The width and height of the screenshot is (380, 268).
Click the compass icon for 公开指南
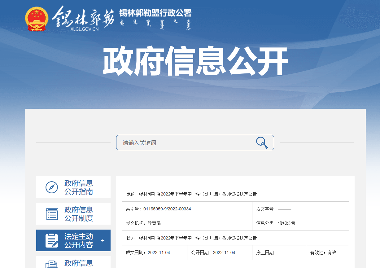(x=52, y=187)
